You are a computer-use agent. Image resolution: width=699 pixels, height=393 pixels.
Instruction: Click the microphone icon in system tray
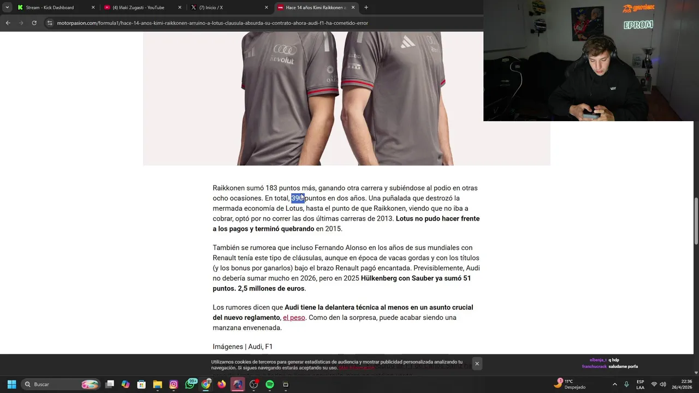tap(626, 384)
